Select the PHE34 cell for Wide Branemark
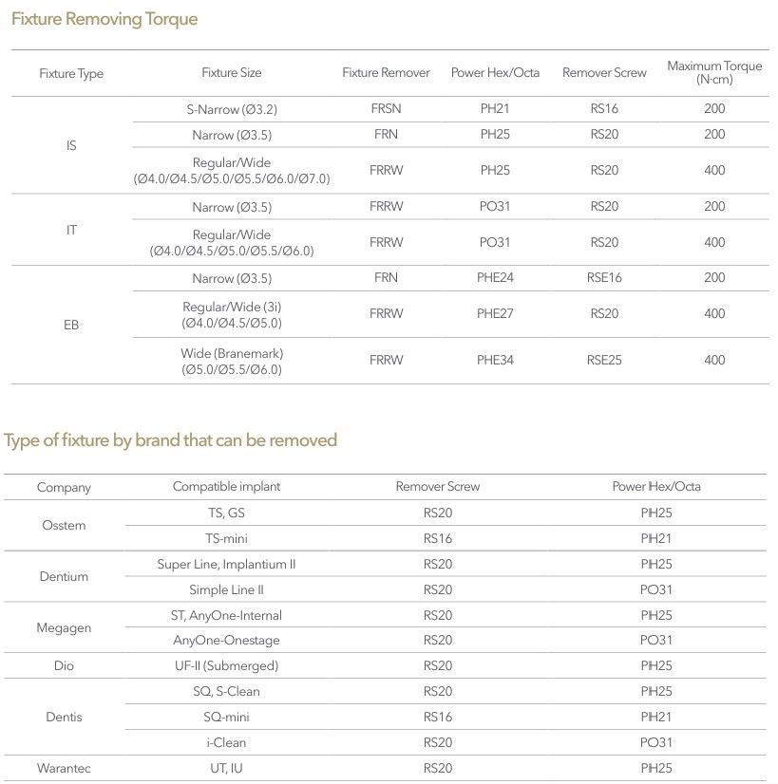This screenshot has height=784, width=778. tap(495, 360)
